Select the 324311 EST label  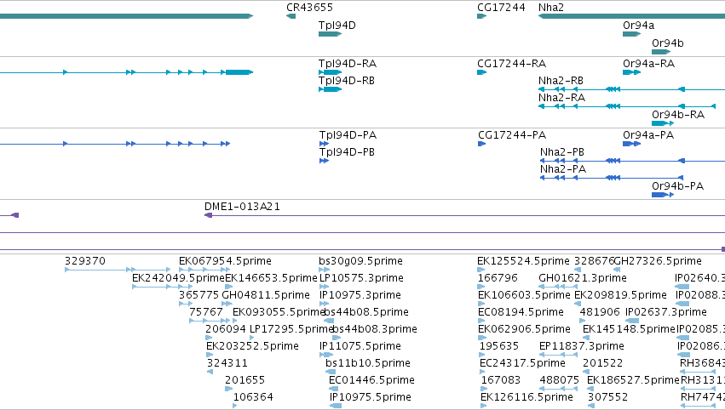click(227, 364)
